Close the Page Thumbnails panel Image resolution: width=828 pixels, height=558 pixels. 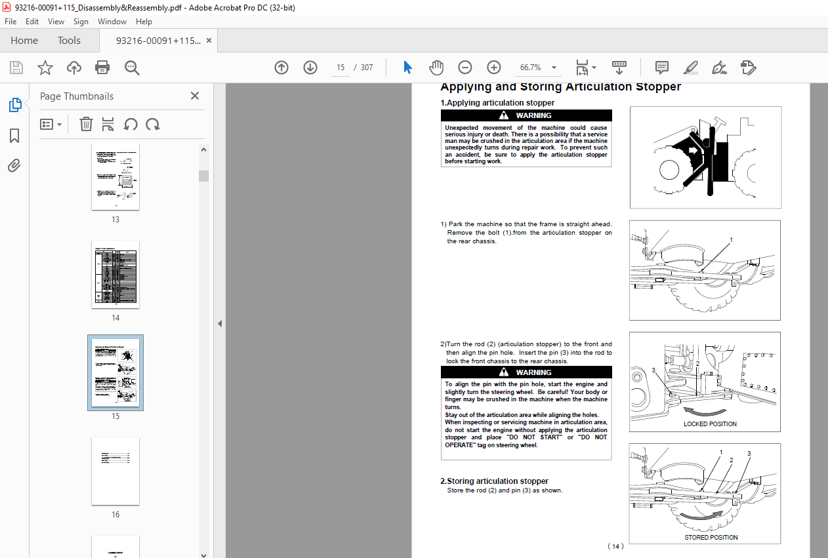195,96
